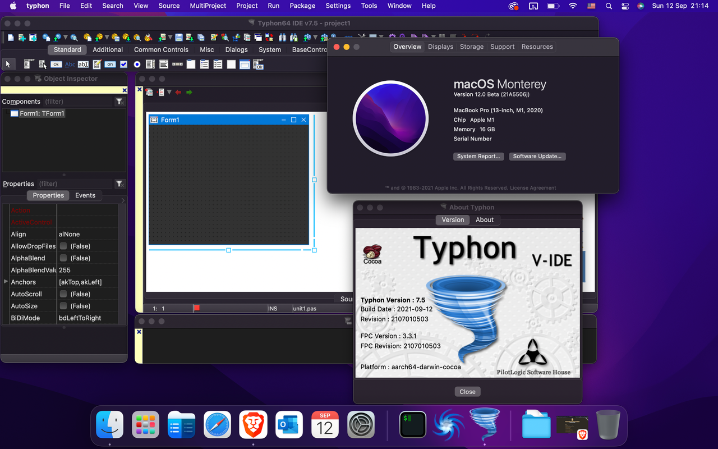Screen dimensions: 718x449
Task: Toggle the AutoSize checkbox
Action: tap(63, 306)
